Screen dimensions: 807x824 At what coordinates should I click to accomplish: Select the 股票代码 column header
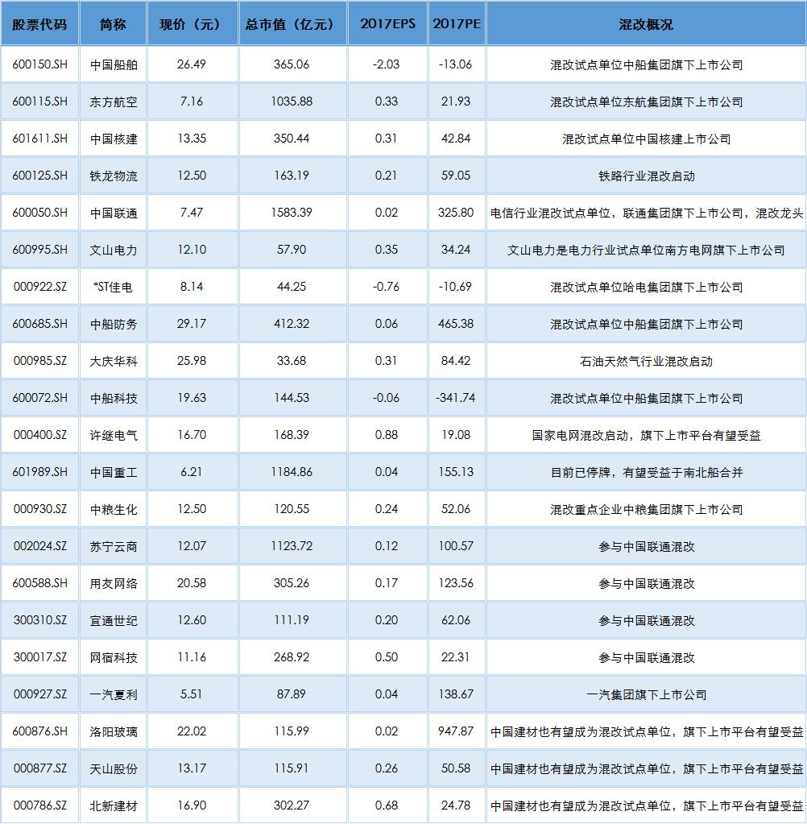coord(42,23)
